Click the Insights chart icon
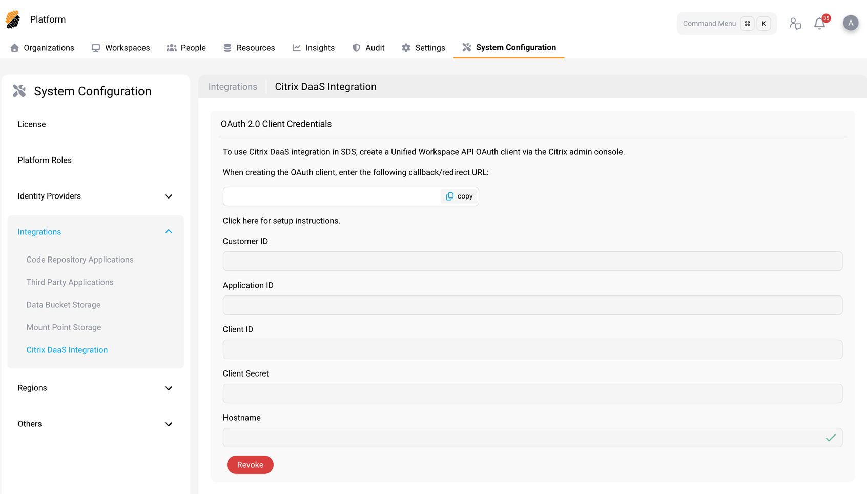This screenshot has height=494, width=867. pos(297,48)
